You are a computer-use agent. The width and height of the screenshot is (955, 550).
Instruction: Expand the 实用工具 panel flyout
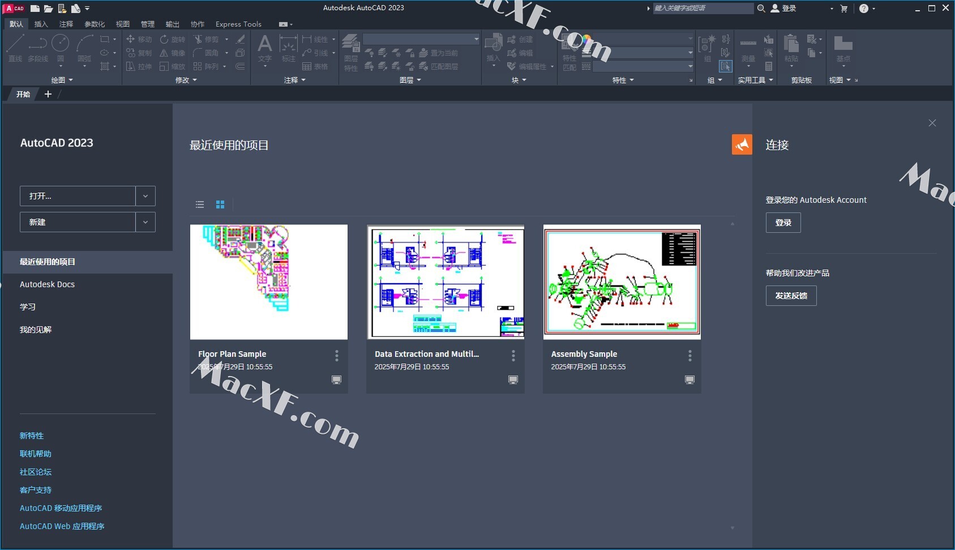[x=755, y=80]
